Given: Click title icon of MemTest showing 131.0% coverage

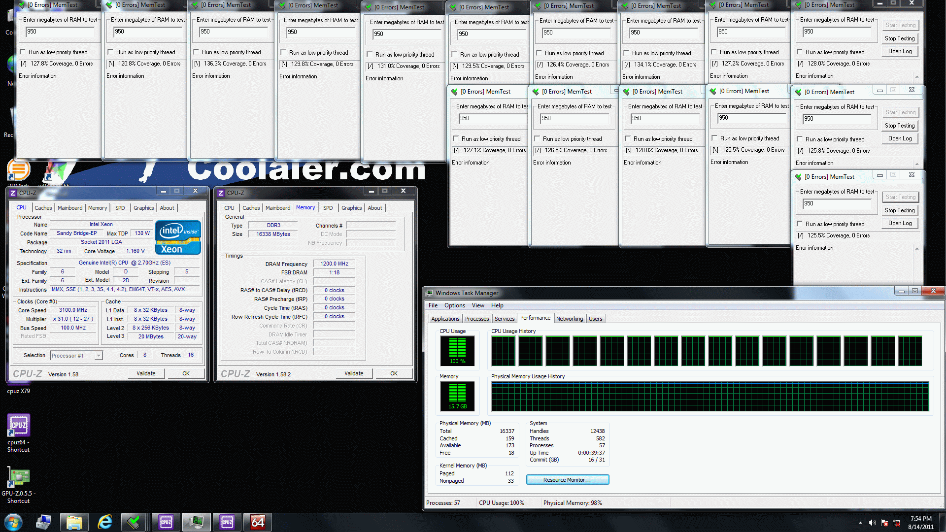Looking at the screenshot, I should tap(368, 7).
